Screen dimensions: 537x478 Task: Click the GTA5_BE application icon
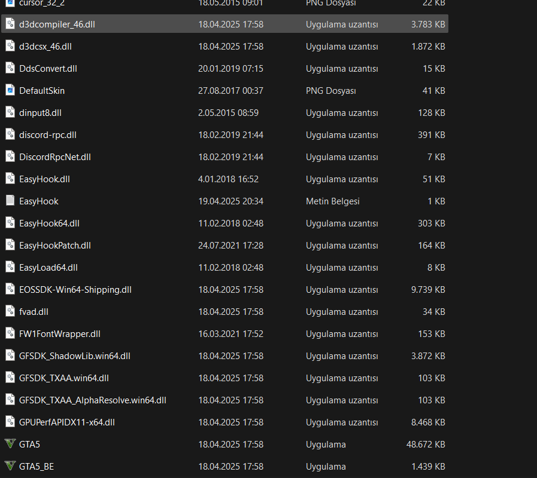click(x=10, y=467)
